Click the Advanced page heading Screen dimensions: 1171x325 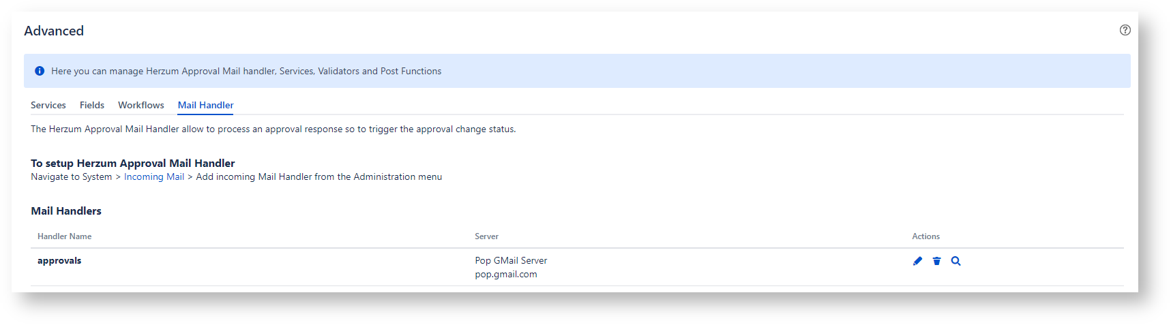[54, 31]
